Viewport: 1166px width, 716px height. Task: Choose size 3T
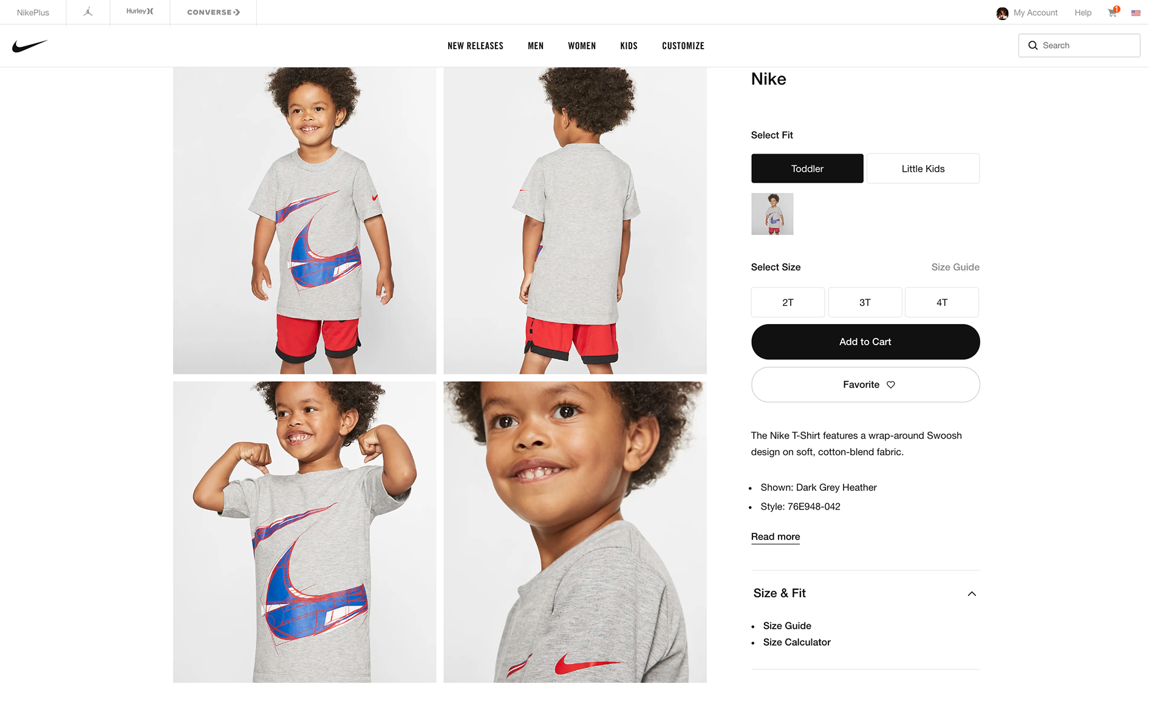[x=865, y=302]
